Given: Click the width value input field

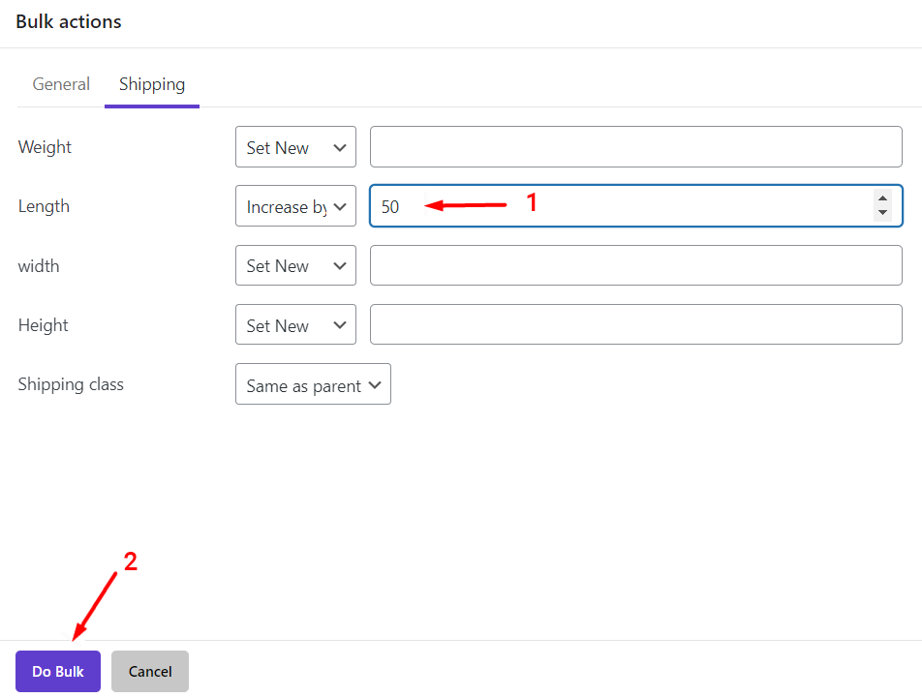Looking at the screenshot, I should [635, 265].
